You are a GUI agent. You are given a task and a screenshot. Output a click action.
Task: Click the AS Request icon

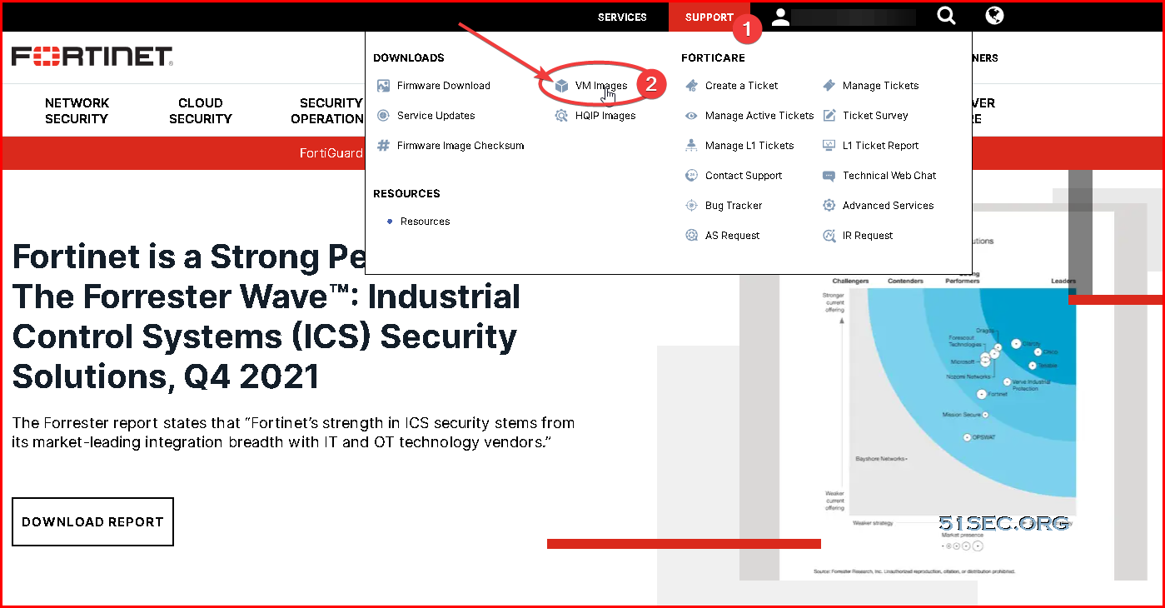(x=691, y=236)
